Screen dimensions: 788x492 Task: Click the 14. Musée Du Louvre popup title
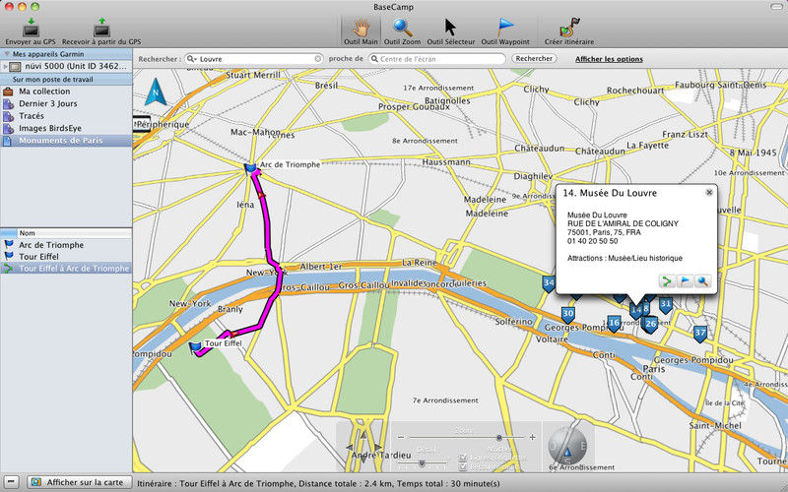(x=610, y=193)
